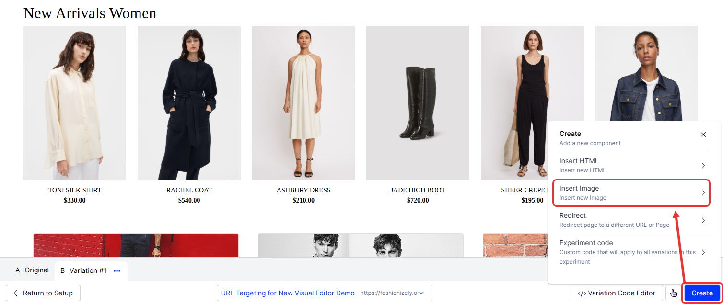Expand the Insert HTML chevron arrow

pyautogui.click(x=703, y=166)
